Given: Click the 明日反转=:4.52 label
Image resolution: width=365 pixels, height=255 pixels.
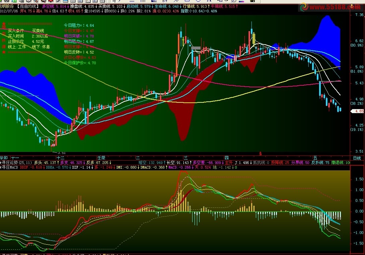Looking at the screenshot, I should [x=79, y=52].
